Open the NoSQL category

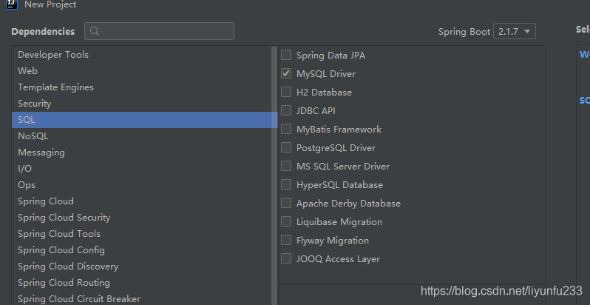(141, 136)
